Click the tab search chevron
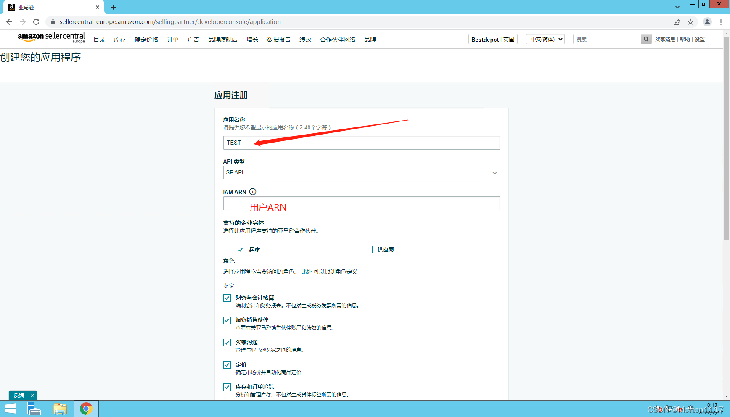Image resolution: width=730 pixels, height=417 pixels. [677, 7]
